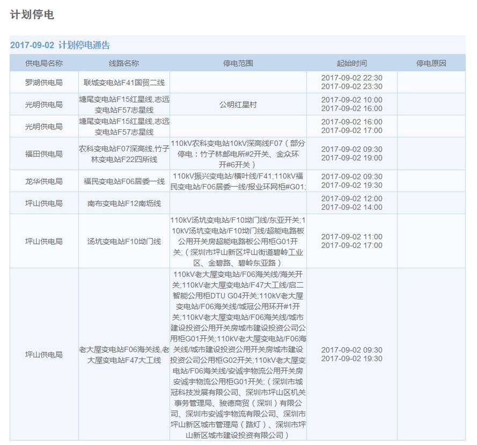Select 坪山供电局 in the 汤坑变电站 row
The image size is (477, 445).
(x=44, y=241)
